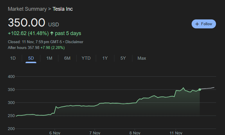Click the 6 Nov date label on axis

pos(54,133)
